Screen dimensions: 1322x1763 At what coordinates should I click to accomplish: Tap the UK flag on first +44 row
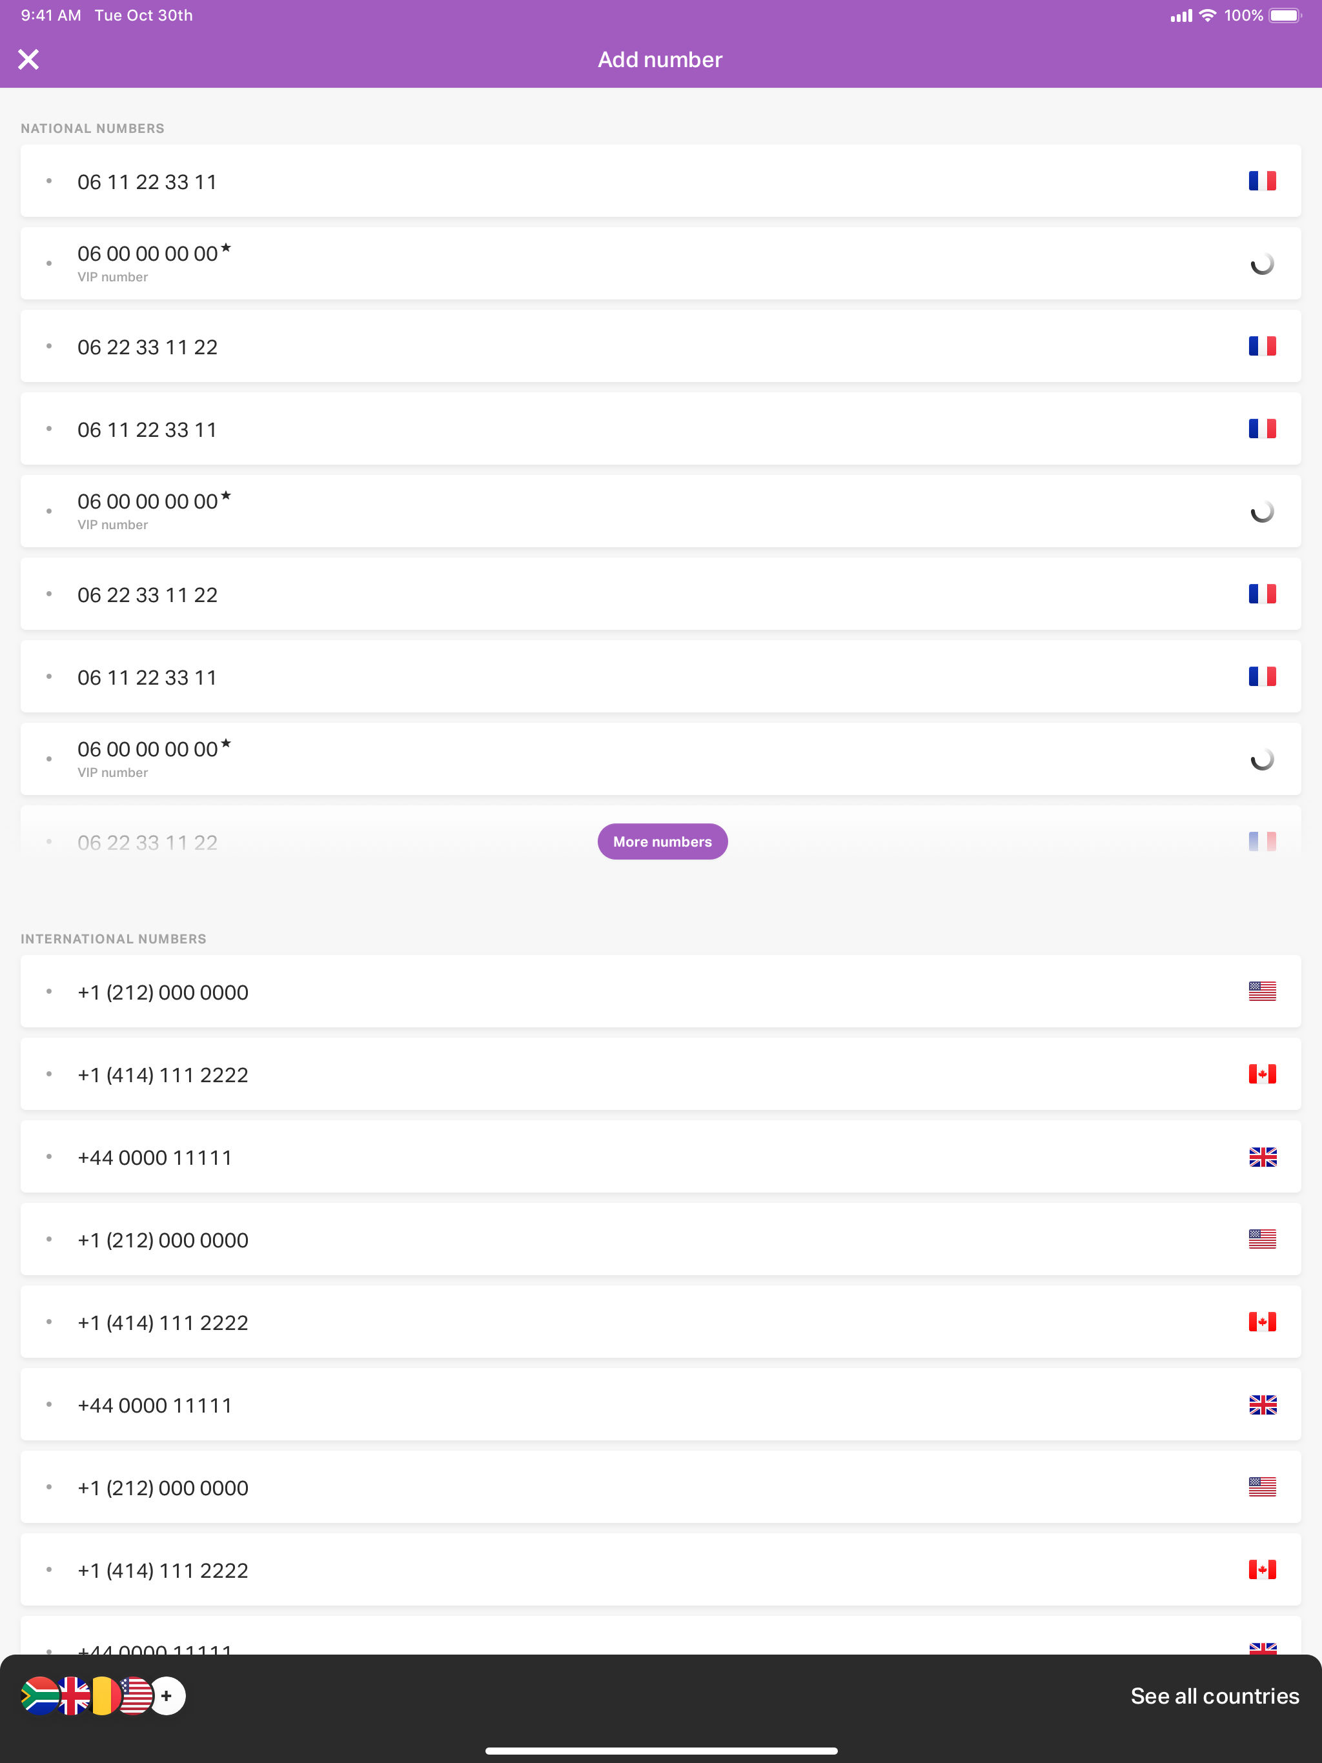coord(1261,1156)
